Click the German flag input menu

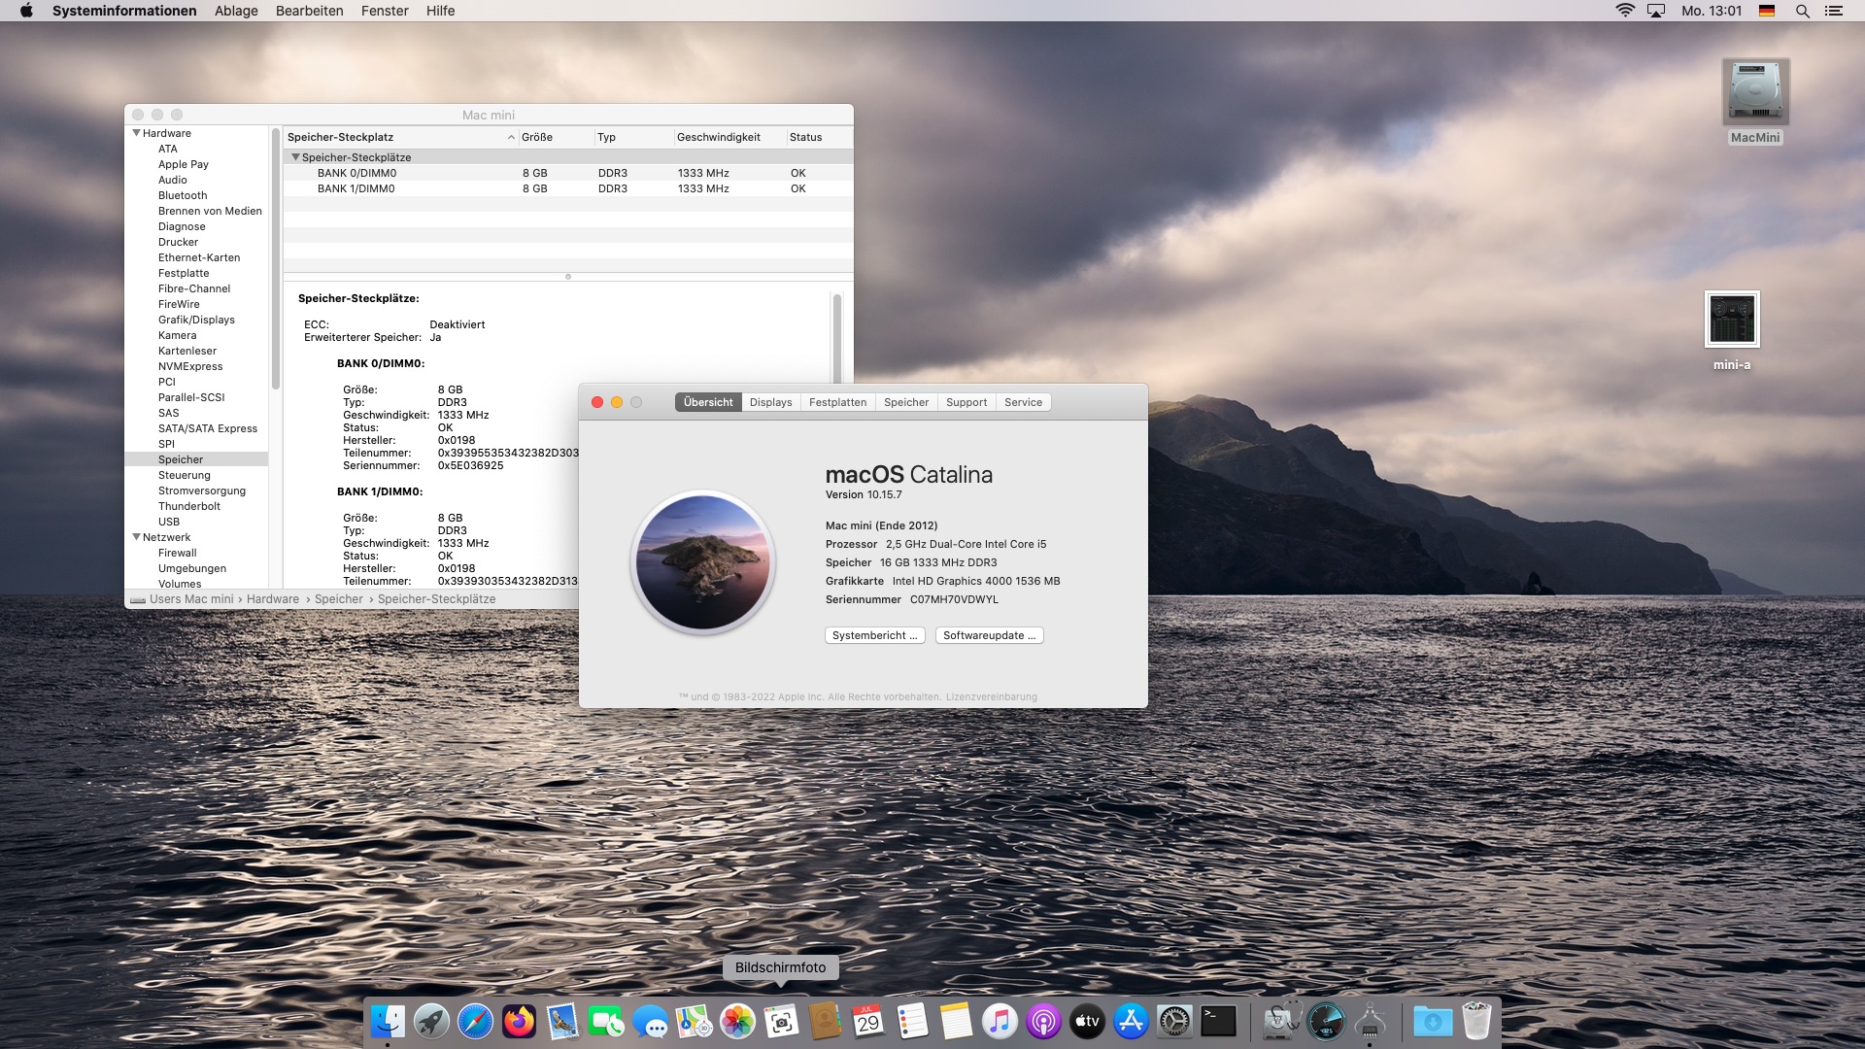[1767, 11]
